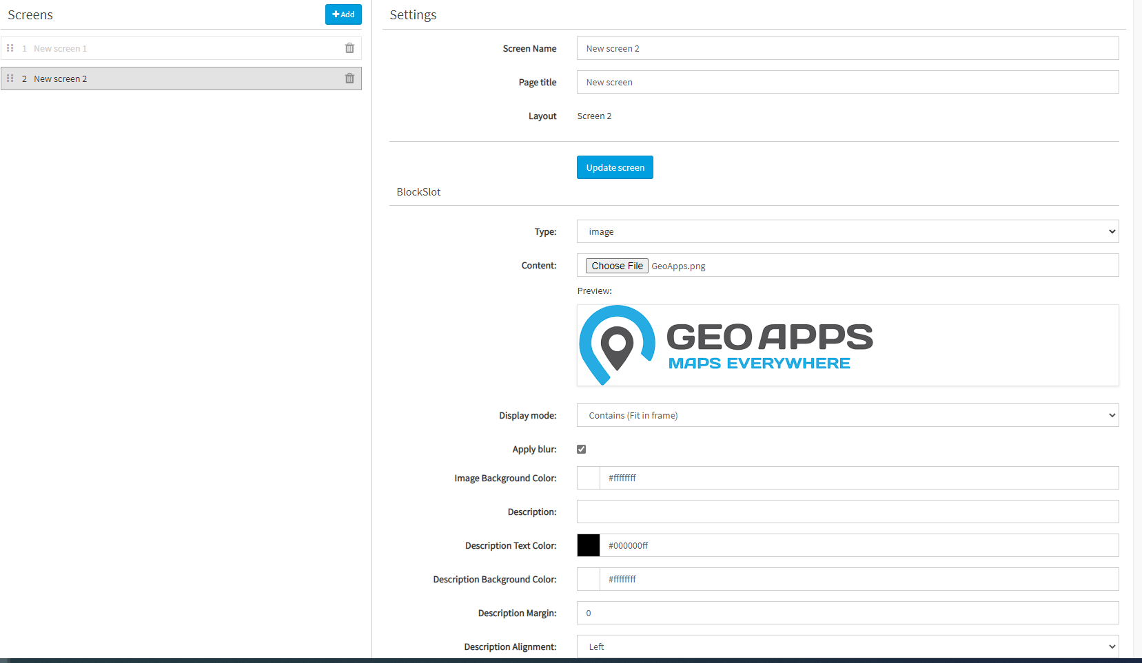Choose a file for Content

coord(617,266)
